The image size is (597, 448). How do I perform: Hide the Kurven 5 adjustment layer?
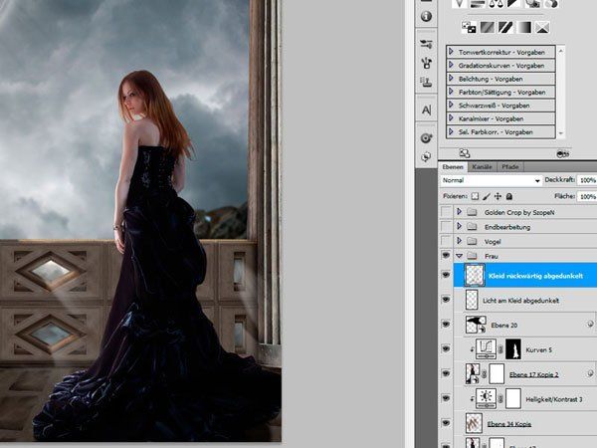446,349
